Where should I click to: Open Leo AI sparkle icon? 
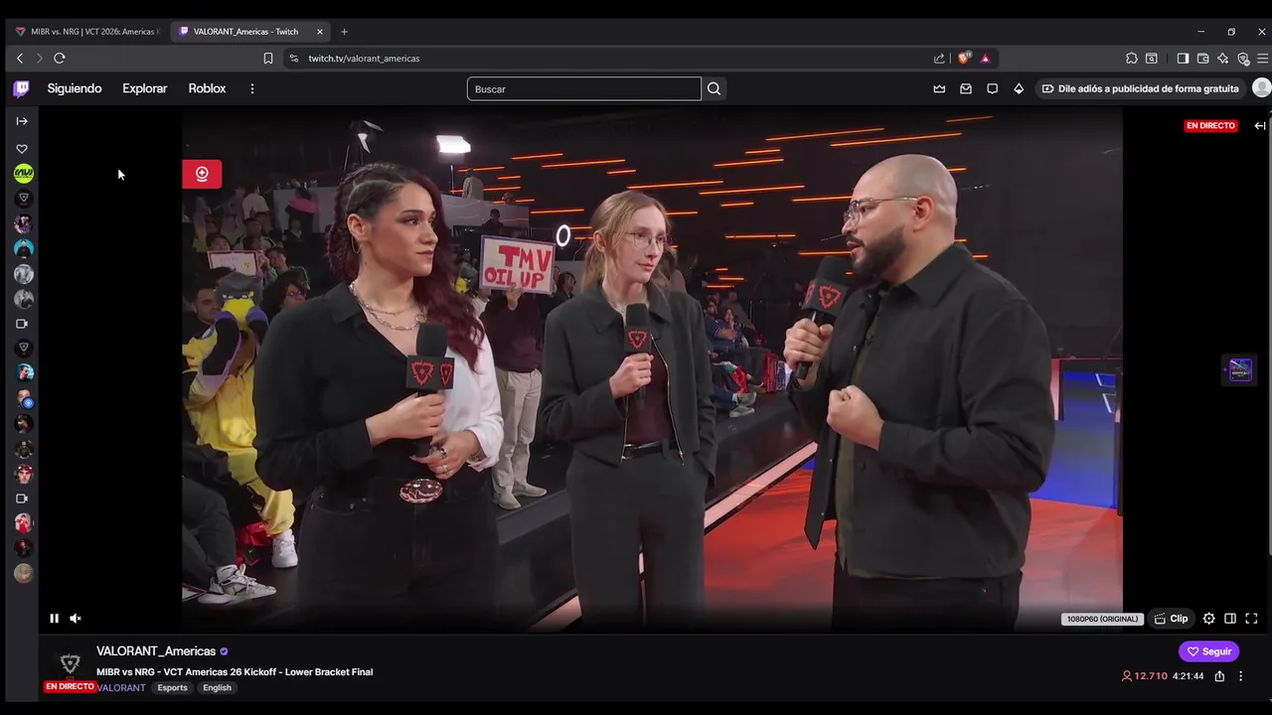click(1223, 59)
